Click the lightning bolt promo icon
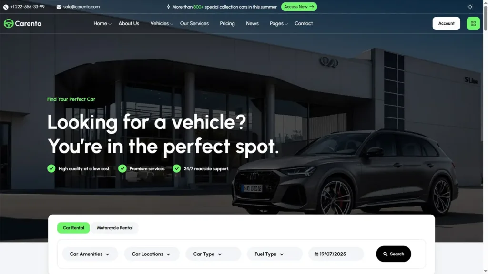488x274 pixels. point(168,7)
